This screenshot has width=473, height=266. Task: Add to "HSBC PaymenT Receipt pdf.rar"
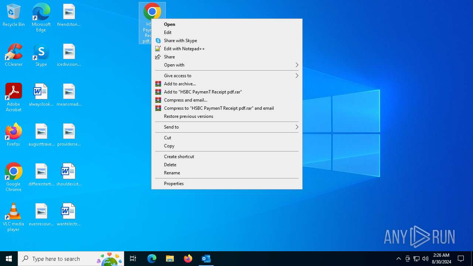[227, 92]
